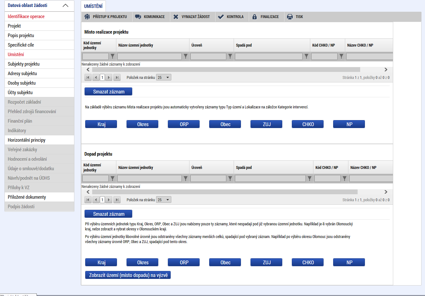Click the Finalizace padlock icon
Image resolution: width=425 pixels, height=296 pixels.
click(x=255, y=17)
